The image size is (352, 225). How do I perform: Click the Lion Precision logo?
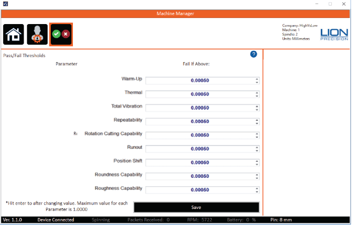(334, 34)
